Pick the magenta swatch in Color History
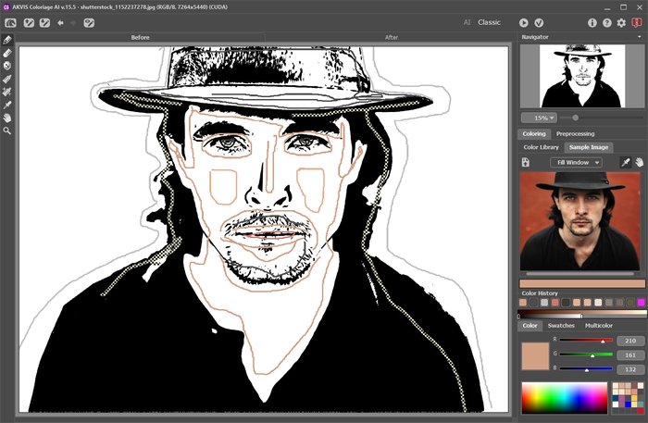 point(640,303)
